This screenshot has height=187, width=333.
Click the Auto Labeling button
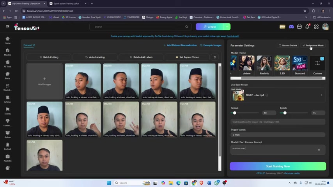click(95, 57)
